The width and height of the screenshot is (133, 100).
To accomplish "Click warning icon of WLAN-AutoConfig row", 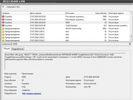I will pyautogui.click(x=3, y=28).
